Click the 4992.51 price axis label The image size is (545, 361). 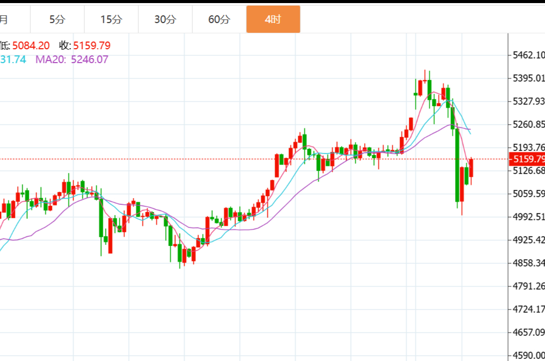click(529, 217)
